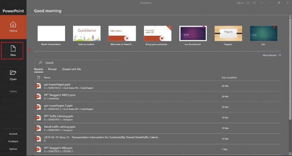
Task: Pick the Organic theme
Action: [228, 35]
